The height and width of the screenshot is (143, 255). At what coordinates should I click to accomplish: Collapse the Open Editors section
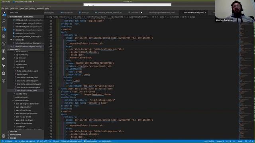click(25, 17)
